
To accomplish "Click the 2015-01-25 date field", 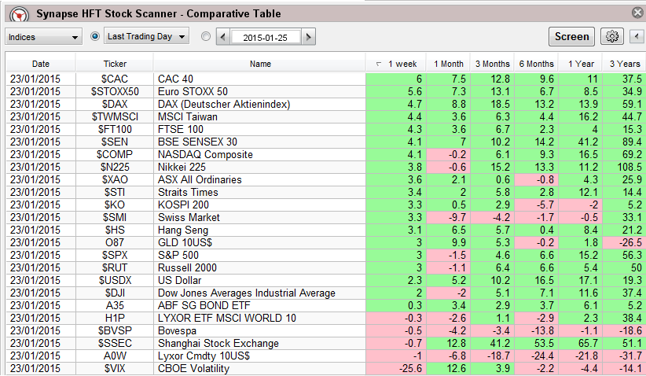I will coord(266,37).
